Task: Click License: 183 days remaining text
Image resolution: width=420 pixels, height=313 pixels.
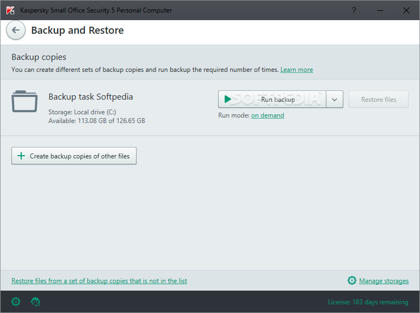Action: (x=368, y=302)
